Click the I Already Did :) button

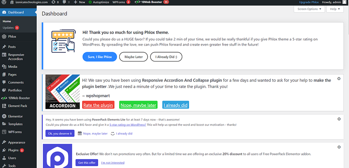(166, 57)
